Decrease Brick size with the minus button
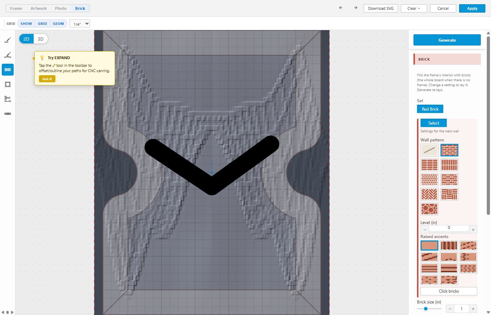The height and width of the screenshot is (315, 491). click(x=450, y=309)
